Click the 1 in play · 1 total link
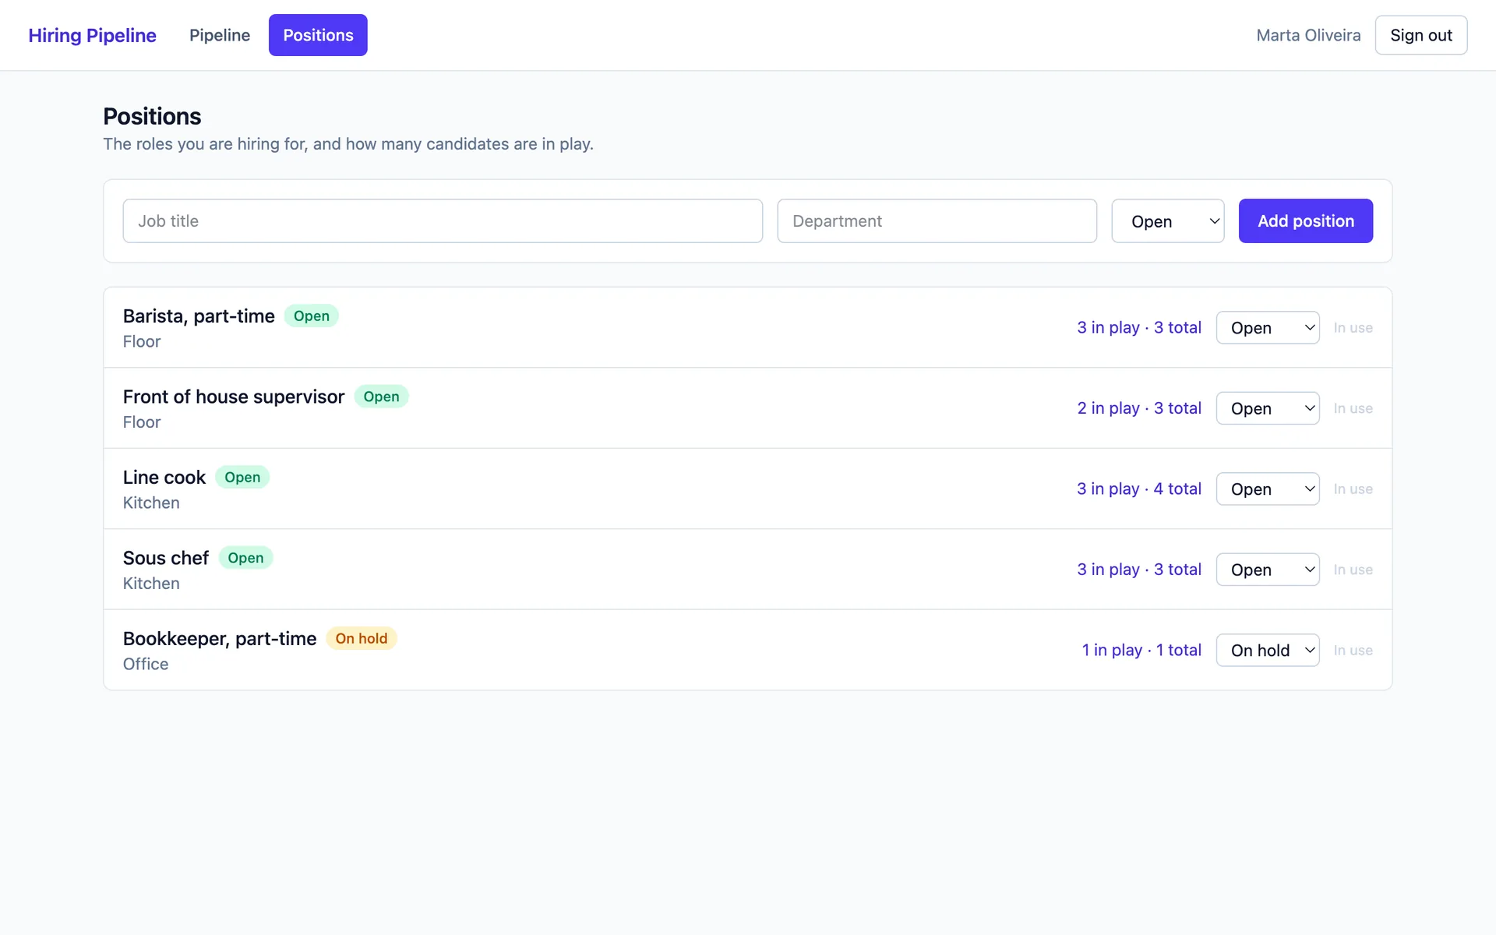Screen dimensions: 1496x935 click(1141, 651)
